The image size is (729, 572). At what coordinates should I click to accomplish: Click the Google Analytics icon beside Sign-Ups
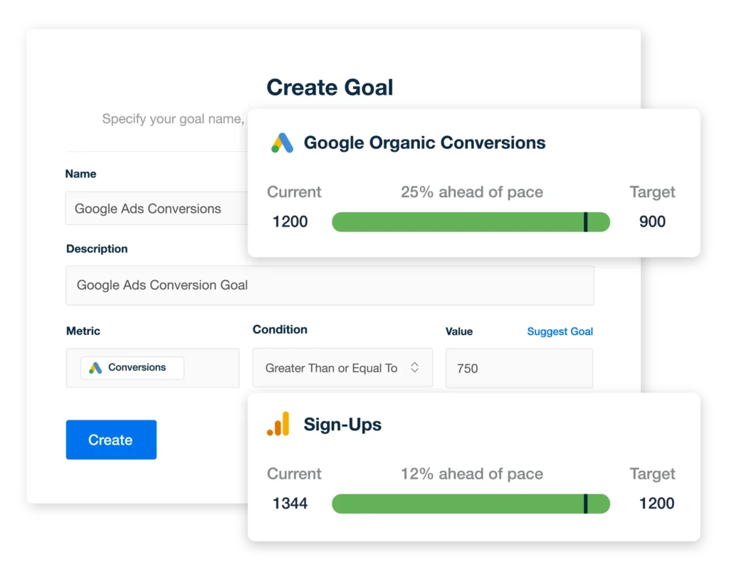[278, 425]
